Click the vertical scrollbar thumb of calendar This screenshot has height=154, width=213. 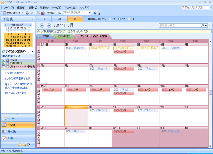click(210, 92)
